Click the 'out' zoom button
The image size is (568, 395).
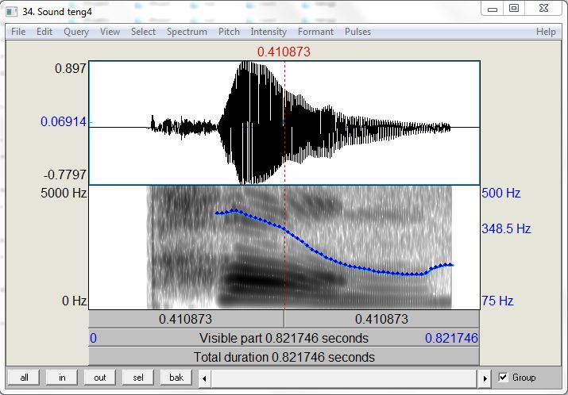pos(100,378)
